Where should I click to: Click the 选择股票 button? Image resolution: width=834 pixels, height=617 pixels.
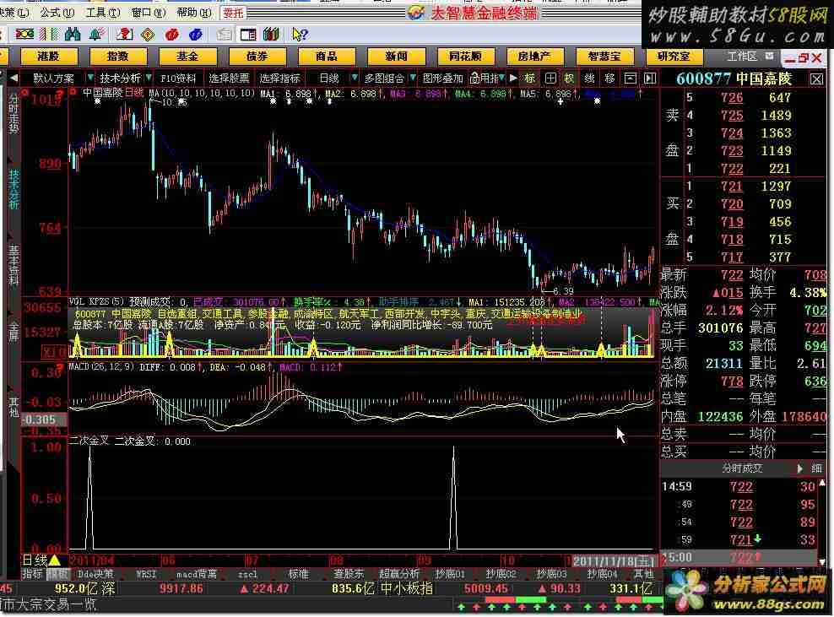click(229, 78)
